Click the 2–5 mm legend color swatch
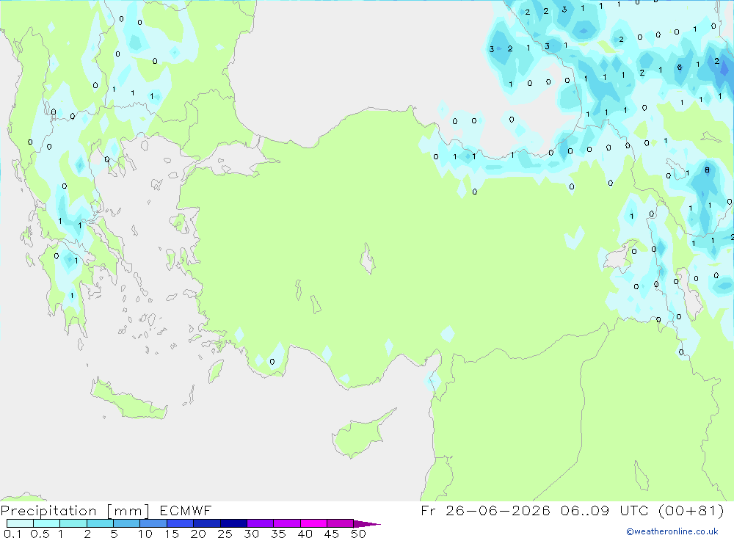This screenshot has height=538, width=734. tap(100, 523)
